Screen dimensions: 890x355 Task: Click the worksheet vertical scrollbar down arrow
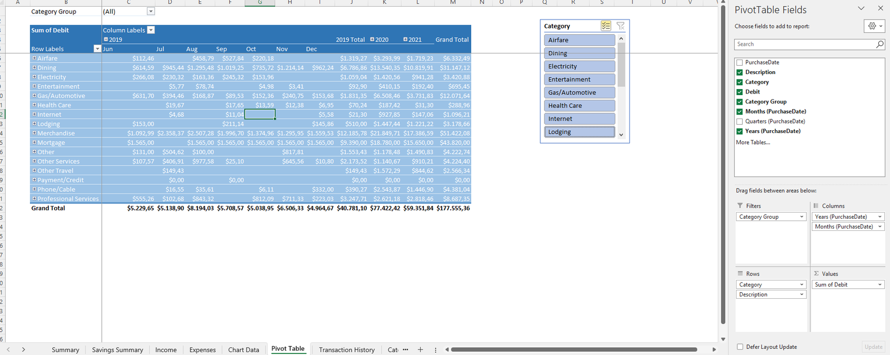(723, 339)
